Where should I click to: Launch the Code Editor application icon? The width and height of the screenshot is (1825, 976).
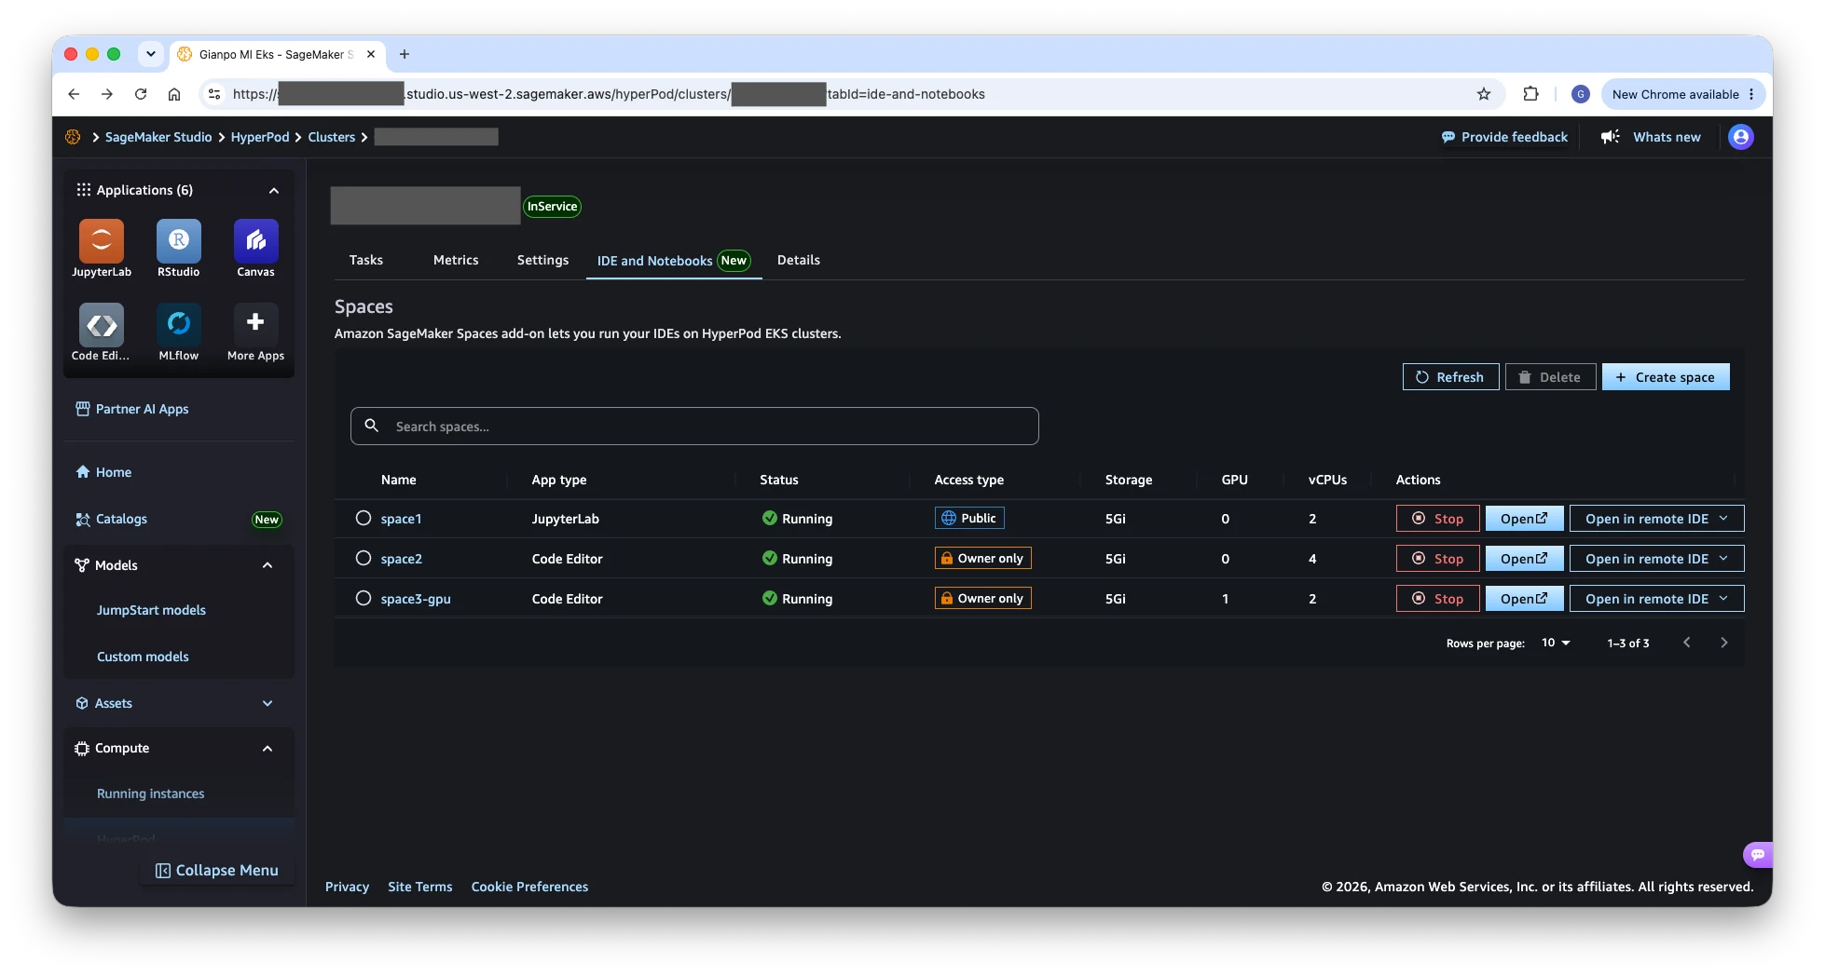(x=102, y=325)
